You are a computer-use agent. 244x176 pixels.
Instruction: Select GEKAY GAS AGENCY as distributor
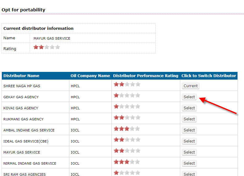tap(189, 97)
